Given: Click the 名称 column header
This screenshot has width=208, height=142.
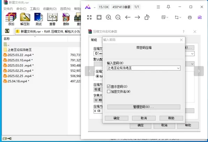Looking at the screenshot, I should point(35,39).
